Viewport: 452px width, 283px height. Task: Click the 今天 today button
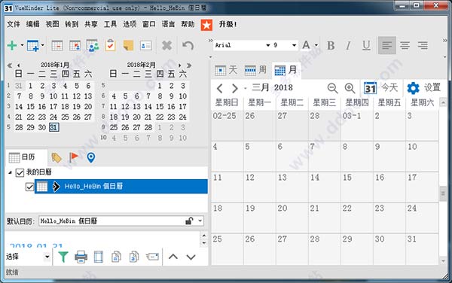tap(380, 88)
